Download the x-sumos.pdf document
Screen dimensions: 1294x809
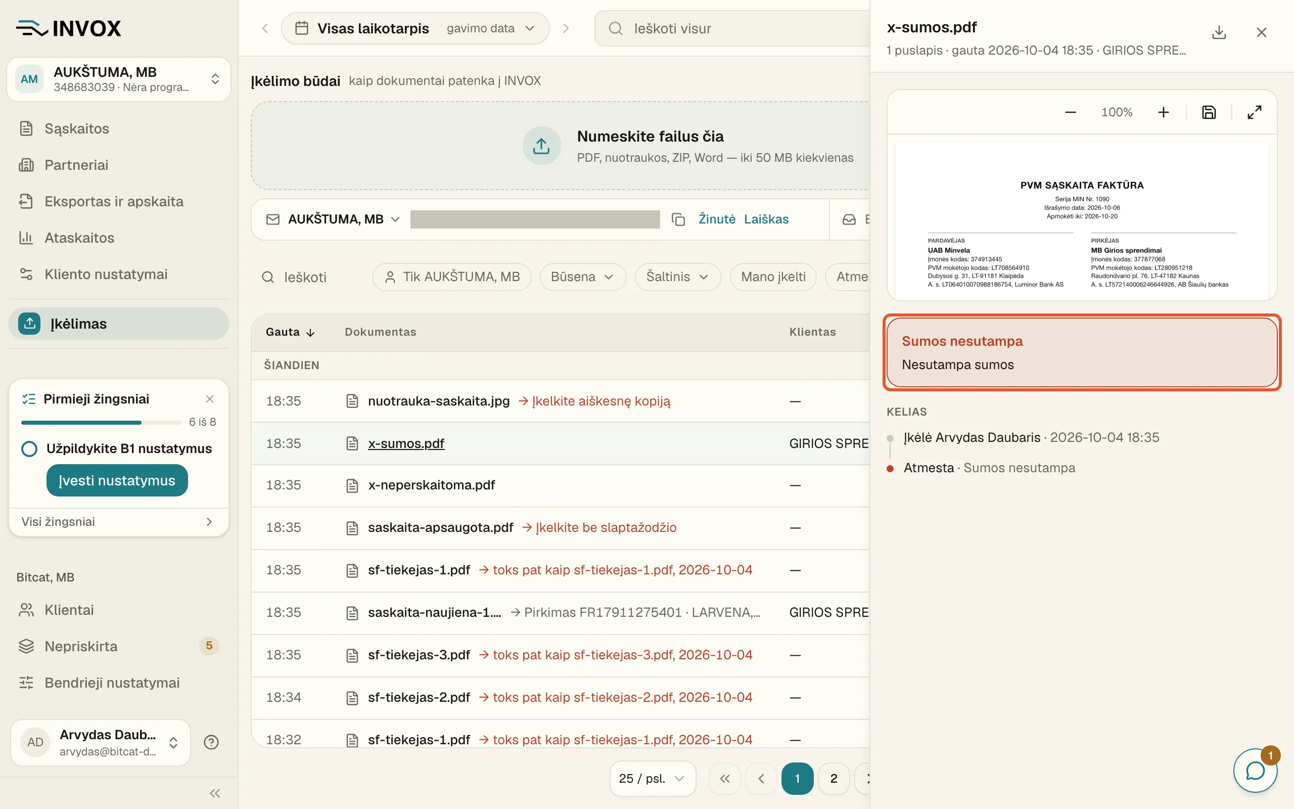pyautogui.click(x=1219, y=32)
